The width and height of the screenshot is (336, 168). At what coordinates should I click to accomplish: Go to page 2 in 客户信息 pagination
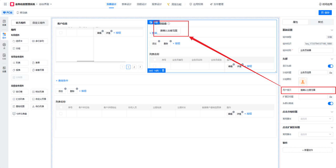pos(134,67)
